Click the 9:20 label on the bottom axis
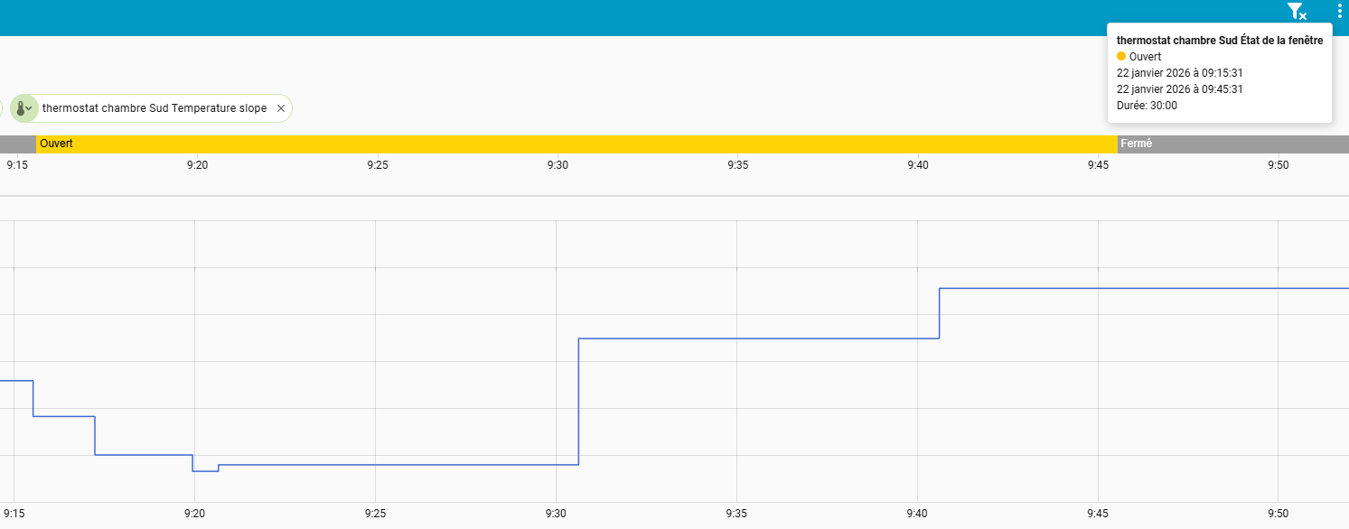 pyautogui.click(x=194, y=514)
